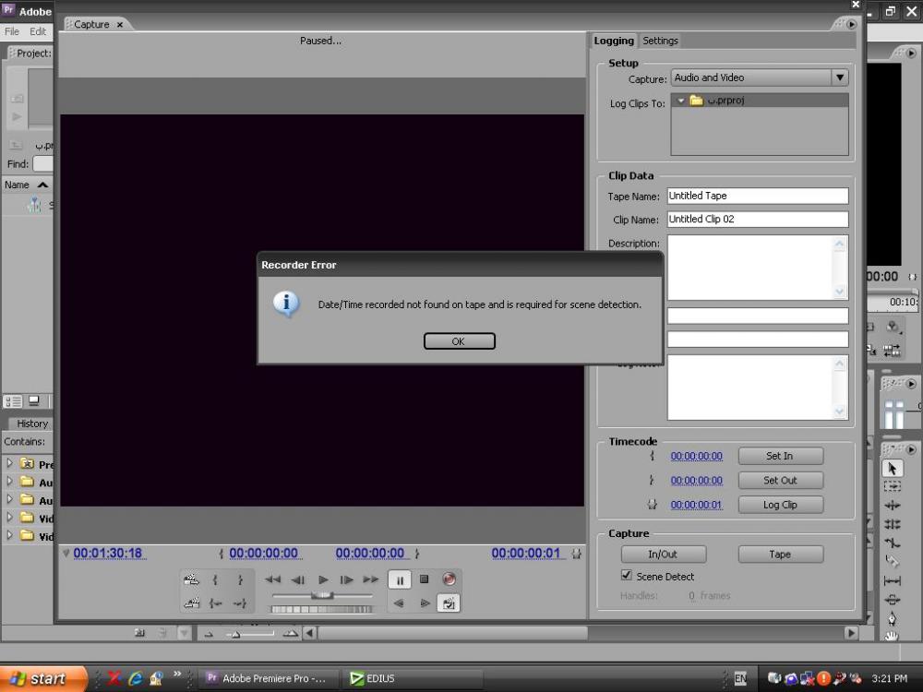Click the Pause button in Capture transport
The width and height of the screenshot is (923, 692).
[400, 580]
